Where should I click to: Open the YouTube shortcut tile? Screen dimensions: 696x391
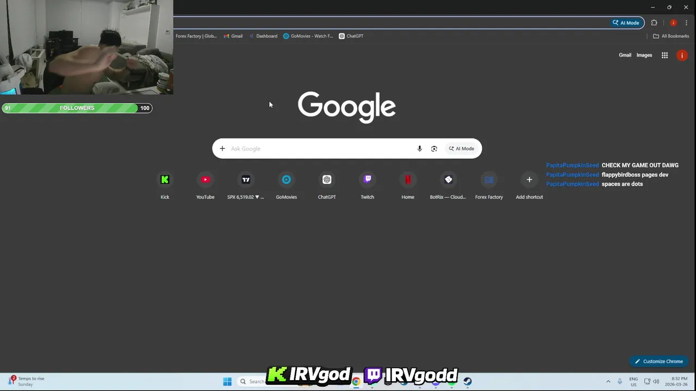206,186
